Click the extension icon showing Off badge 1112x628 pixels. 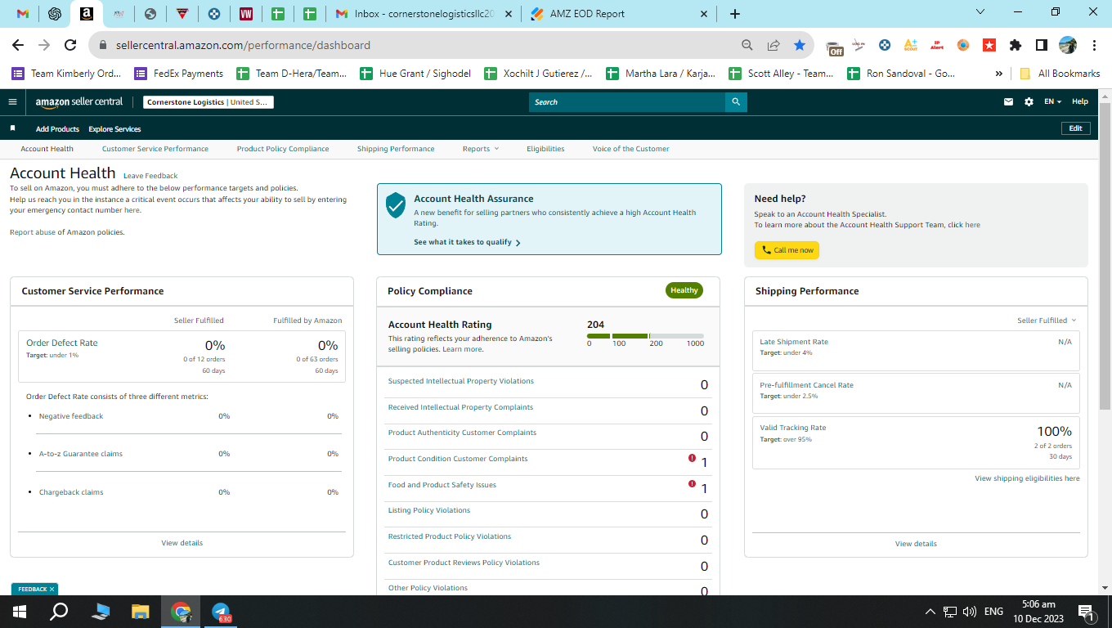(x=834, y=47)
